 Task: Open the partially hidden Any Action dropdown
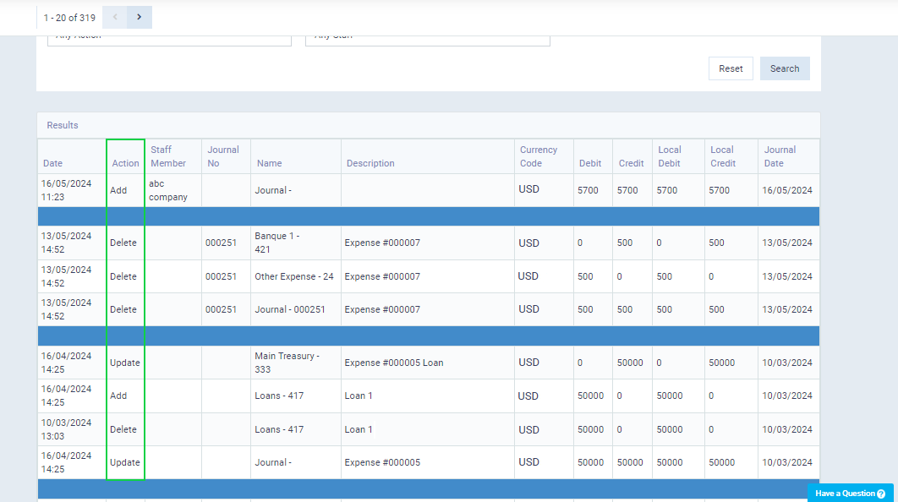[x=169, y=41]
